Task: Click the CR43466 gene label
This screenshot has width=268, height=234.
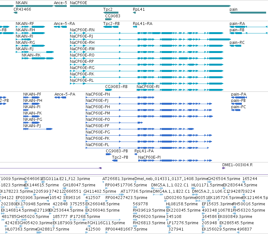Action: [x=22, y=9]
